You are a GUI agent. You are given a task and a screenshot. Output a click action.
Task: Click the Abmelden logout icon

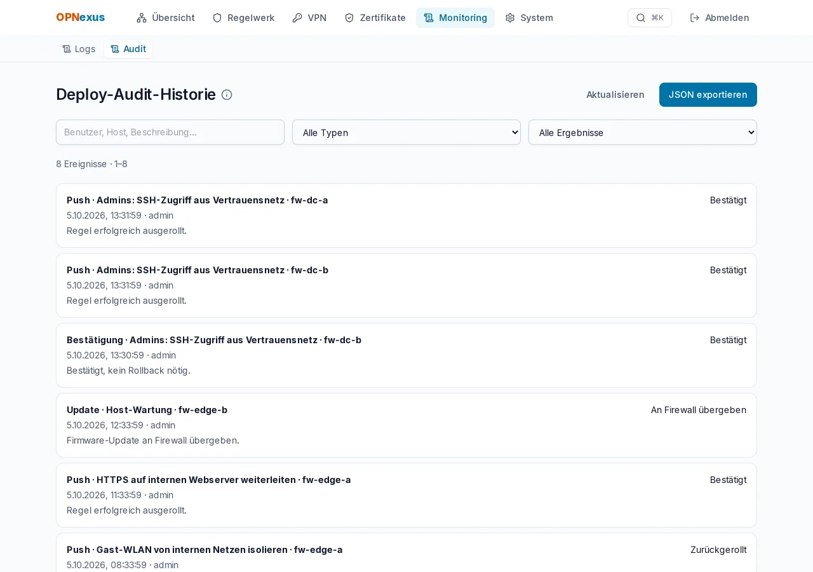(x=695, y=18)
